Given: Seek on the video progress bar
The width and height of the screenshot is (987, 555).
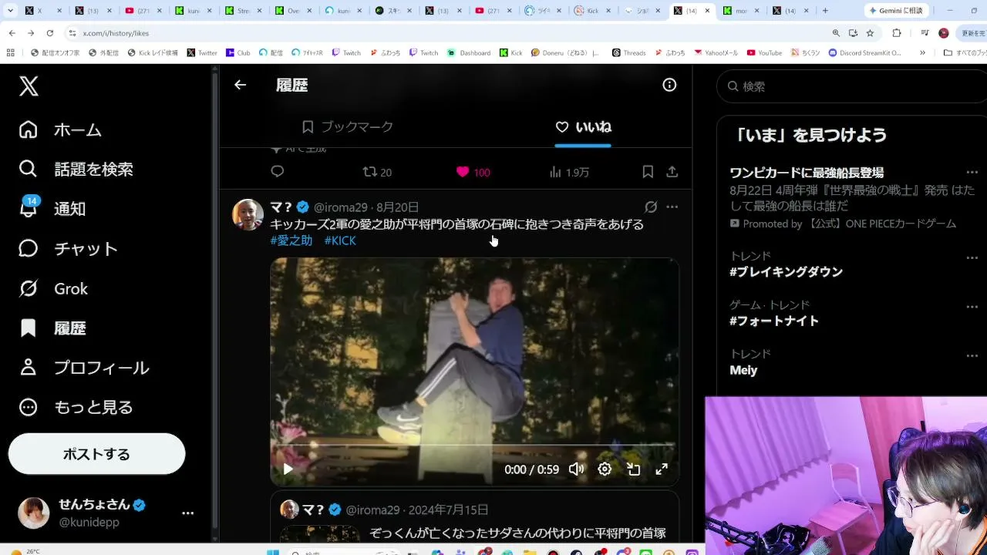Looking at the screenshot, I should (474, 446).
